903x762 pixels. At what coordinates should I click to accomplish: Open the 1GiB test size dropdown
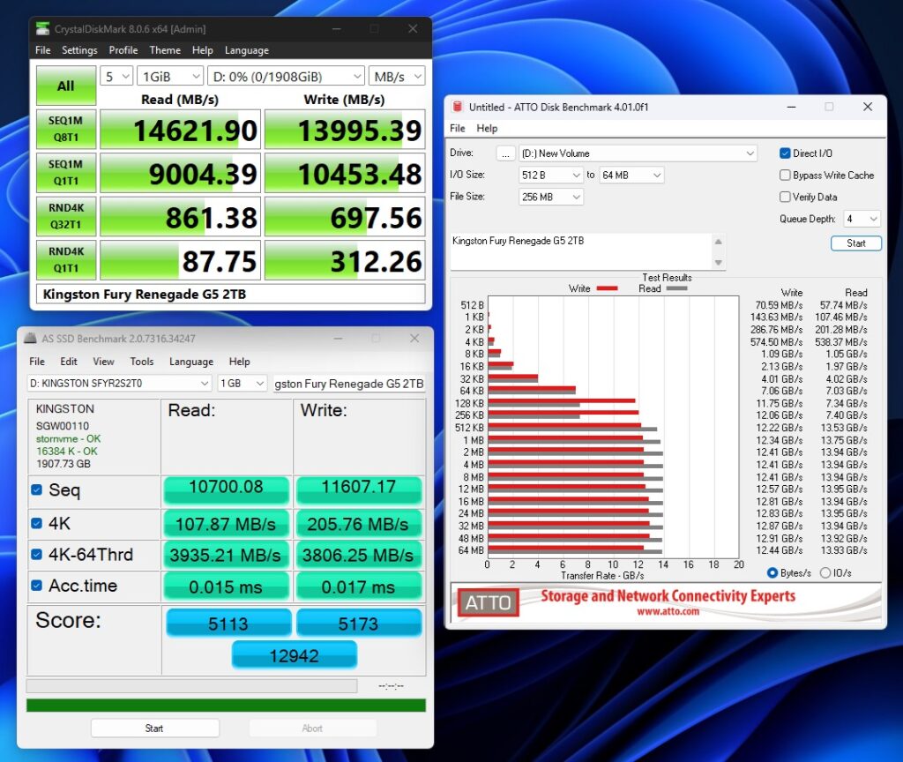click(170, 76)
